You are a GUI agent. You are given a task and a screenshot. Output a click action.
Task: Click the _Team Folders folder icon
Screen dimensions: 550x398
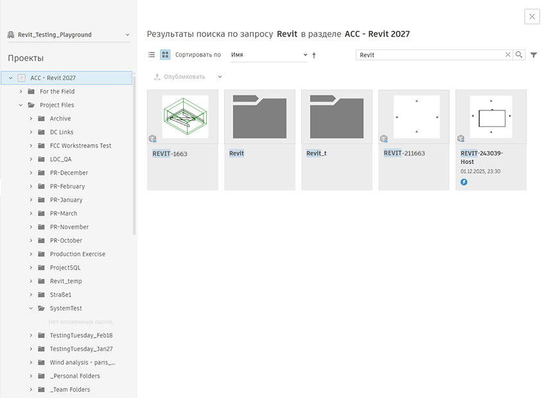pos(41,390)
